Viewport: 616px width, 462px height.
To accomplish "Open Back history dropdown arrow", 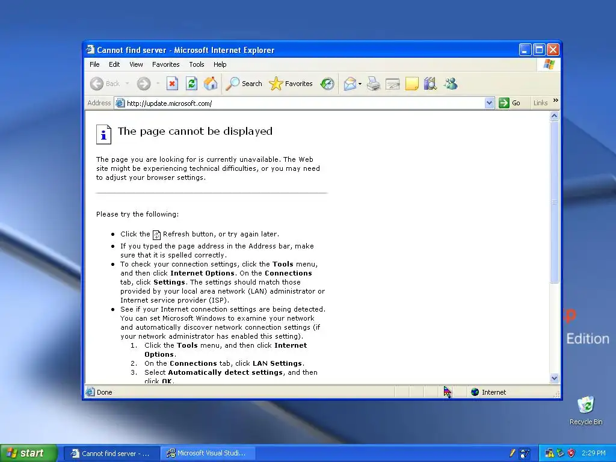I will pos(128,84).
